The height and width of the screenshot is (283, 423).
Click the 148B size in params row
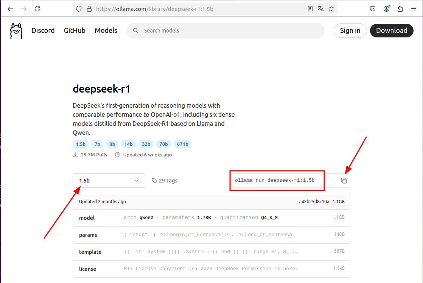[x=339, y=234]
